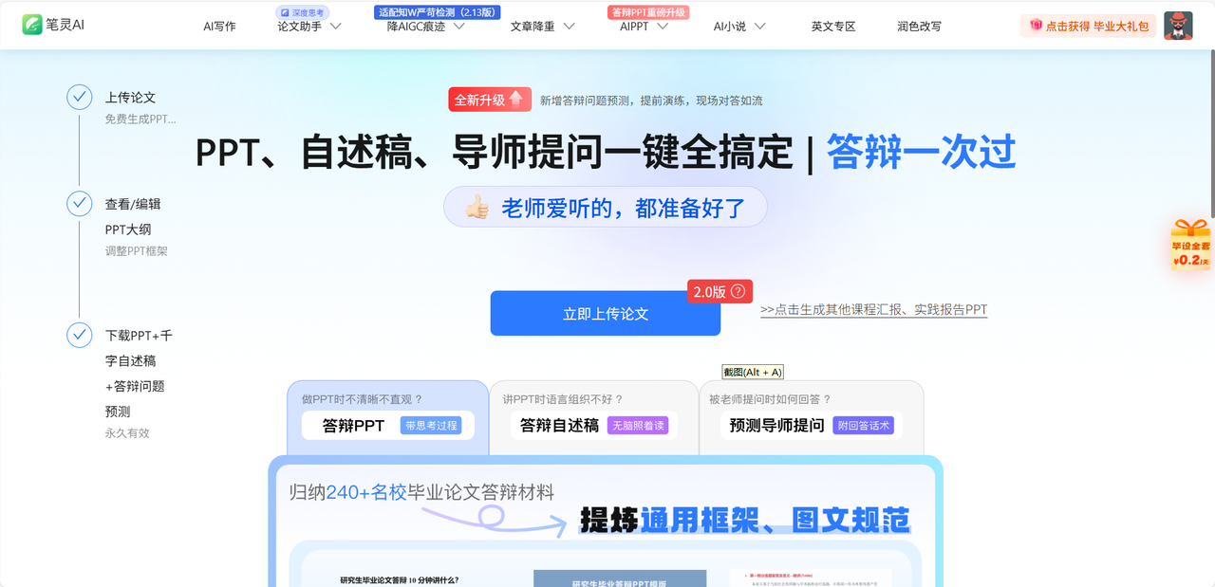Click text 讲PPT时语言组织不好？
Image resolution: width=1215 pixels, height=587 pixels.
[563, 399]
